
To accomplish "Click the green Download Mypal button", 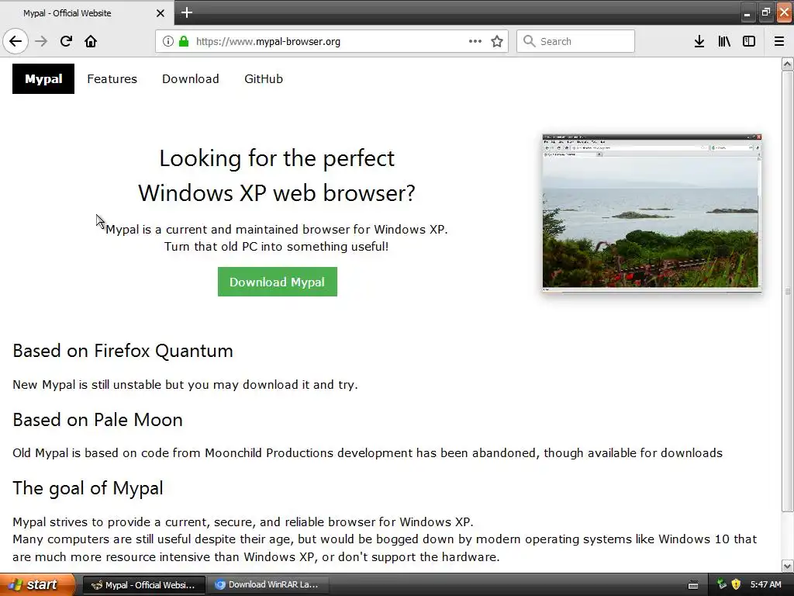I will tap(278, 282).
